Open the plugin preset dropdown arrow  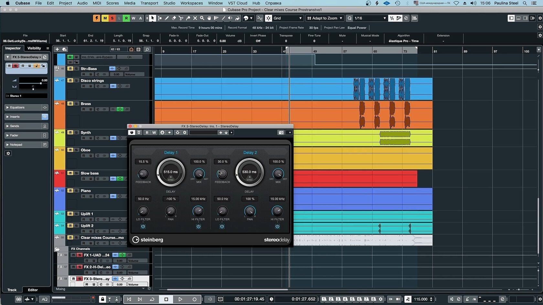pyautogui.click(x=231, y=133)
